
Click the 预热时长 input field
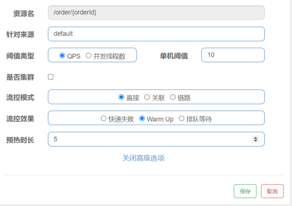tap(156, 139)
